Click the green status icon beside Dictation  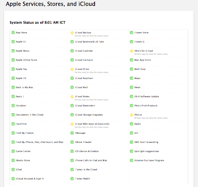(x=13, y=106)
